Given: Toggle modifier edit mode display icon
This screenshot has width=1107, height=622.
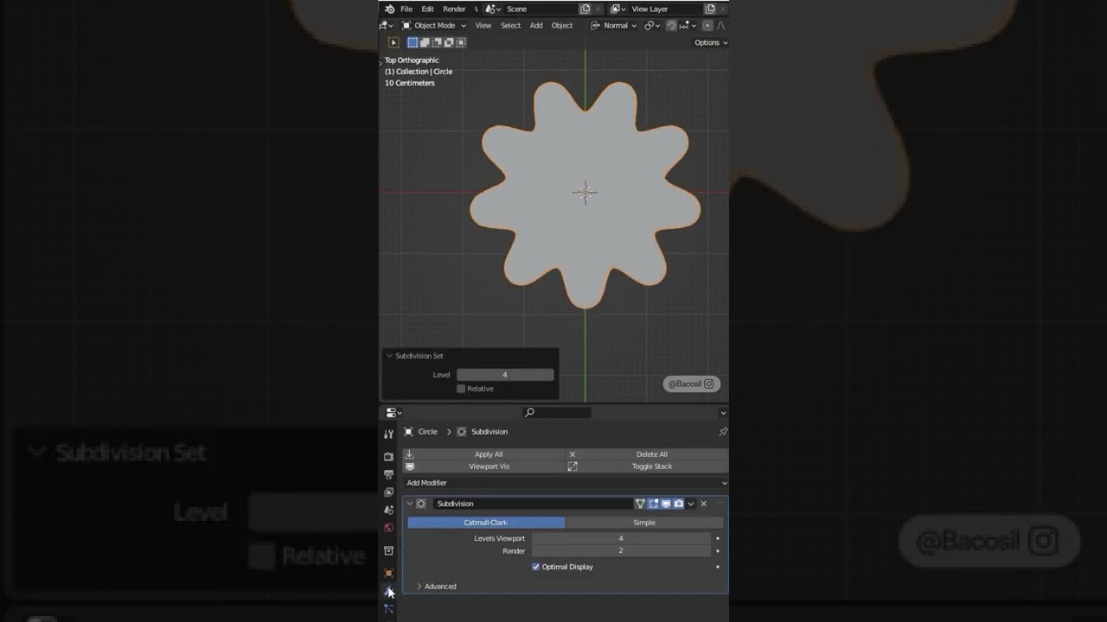Looking at the screenshot, I should point(654,504).
